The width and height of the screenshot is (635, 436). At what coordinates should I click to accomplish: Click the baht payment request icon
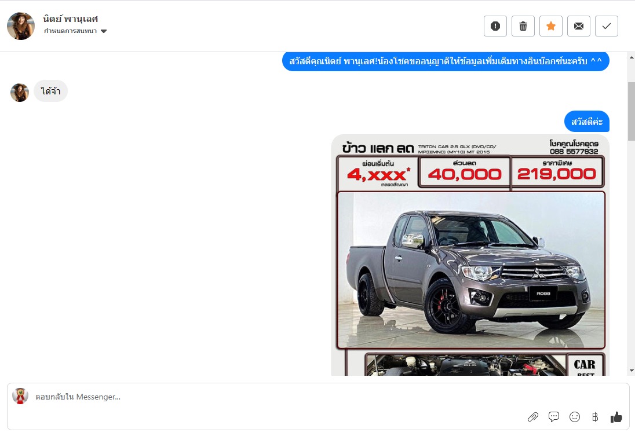tap(595, 416)
